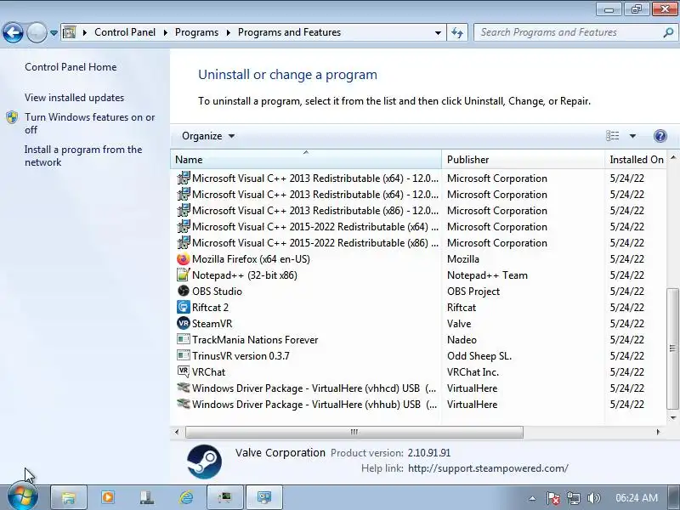Screen dimensions: 680x510
Task: Click the Refresh button
Action: point(457,32)
